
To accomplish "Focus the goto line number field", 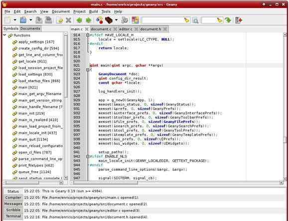I will (x=209, y=20).
